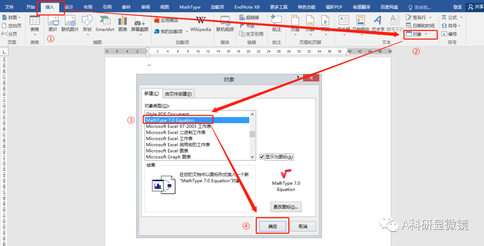This screenshot has height=246, width=484.
Task: Switch to the 由文件创建 tab
Action: [178, 94]
